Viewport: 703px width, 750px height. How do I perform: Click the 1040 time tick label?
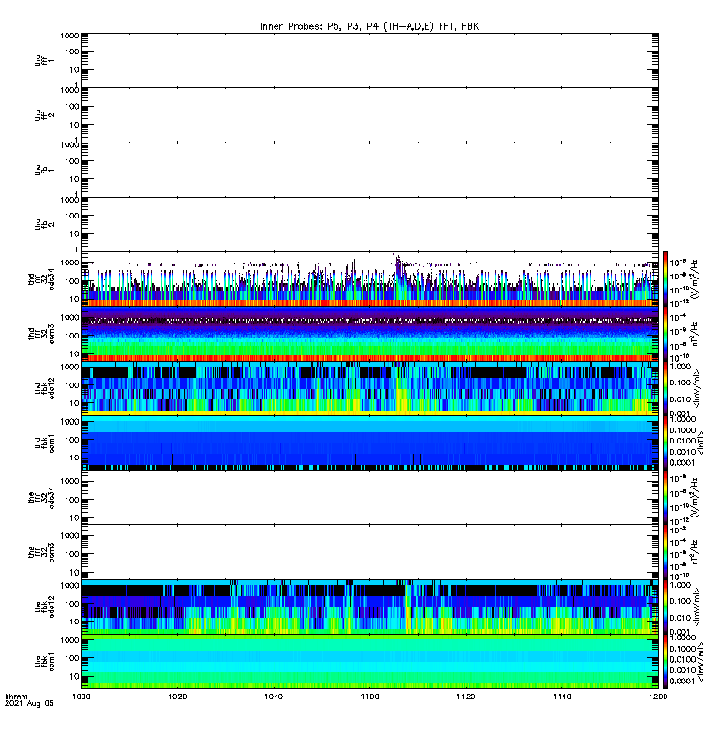(274, 697)
